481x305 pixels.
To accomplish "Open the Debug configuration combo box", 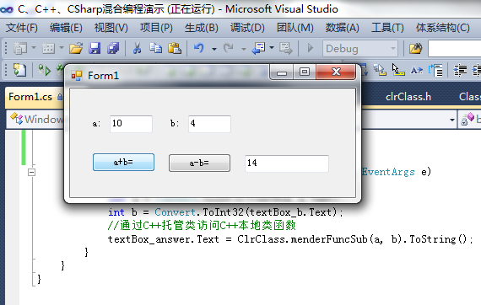I will tap(360, 48).
